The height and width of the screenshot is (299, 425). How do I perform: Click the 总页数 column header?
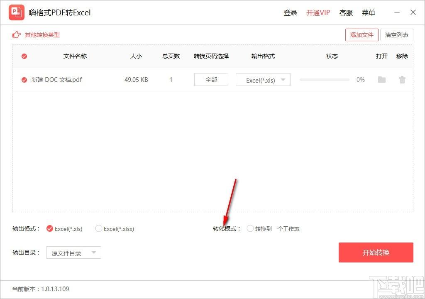[x=171, y=56]
